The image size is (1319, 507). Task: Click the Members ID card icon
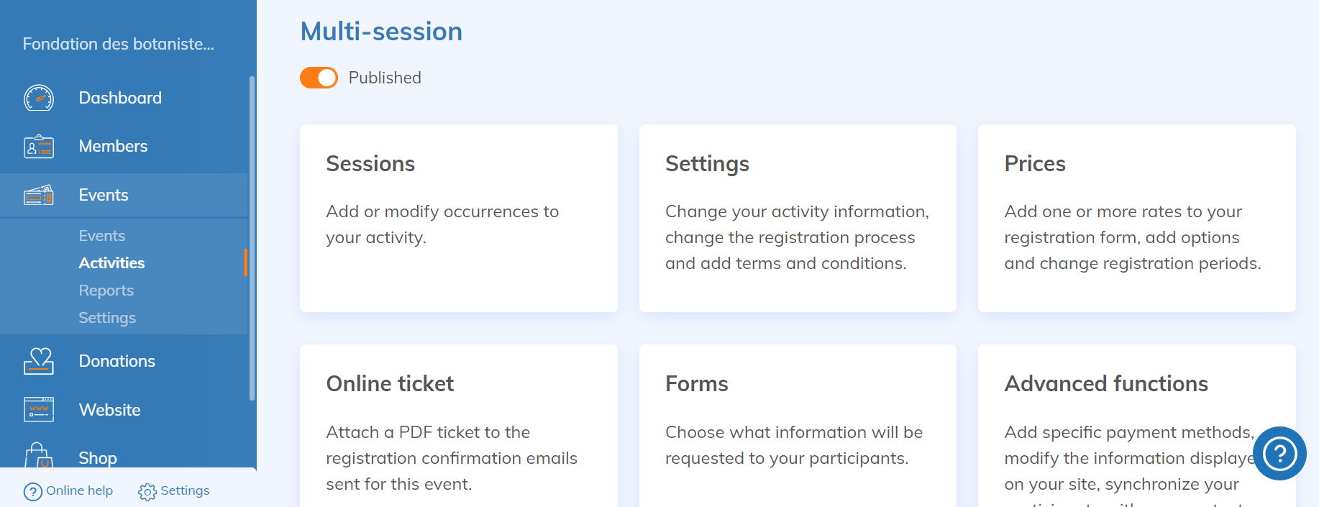point(39,147)
